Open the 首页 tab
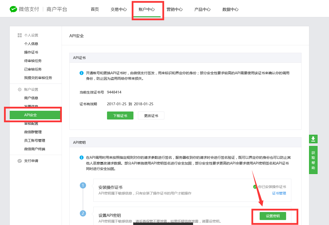This screenshot has height=225, width=329. click(95, 9)
